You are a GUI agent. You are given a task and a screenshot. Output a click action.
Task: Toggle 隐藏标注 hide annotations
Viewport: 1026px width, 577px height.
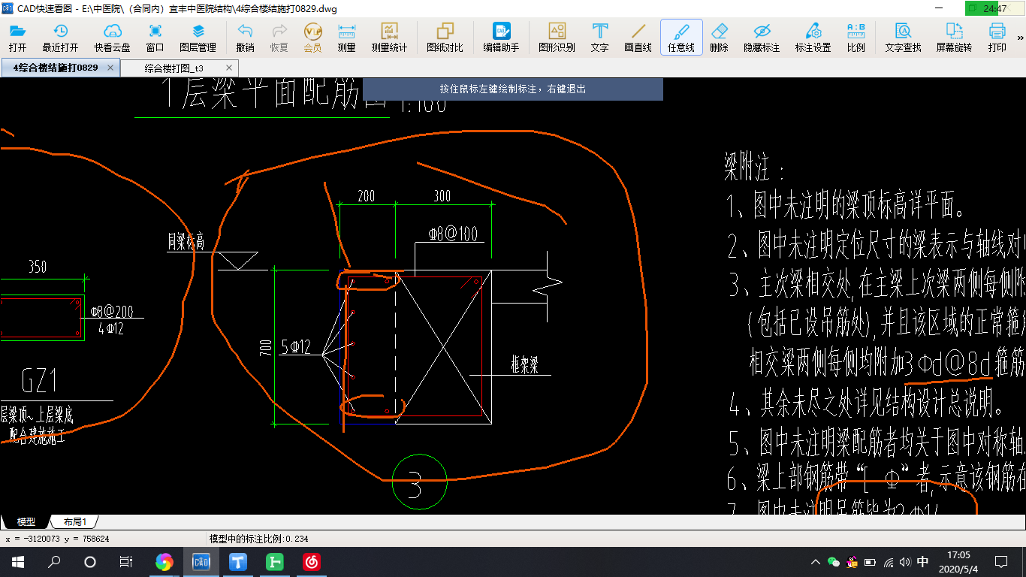pyautogui.click(x=762, y=37)
